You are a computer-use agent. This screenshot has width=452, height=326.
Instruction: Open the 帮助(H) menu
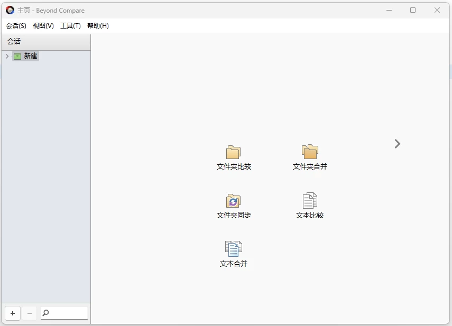click(x=98, y=26)
